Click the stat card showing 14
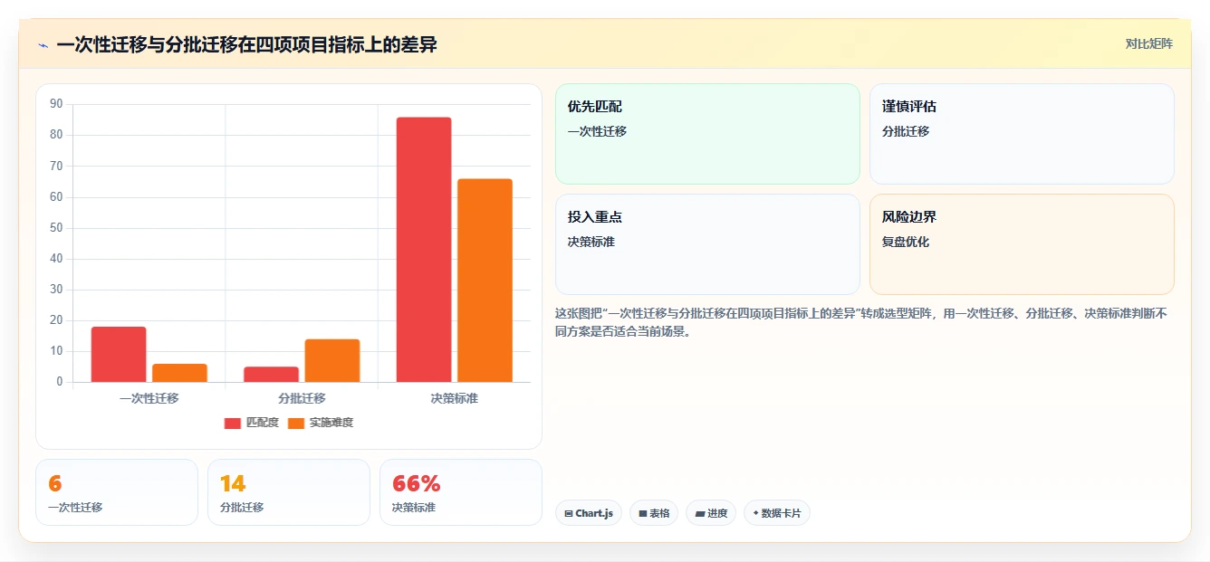1210x562 pixels. 289,492
